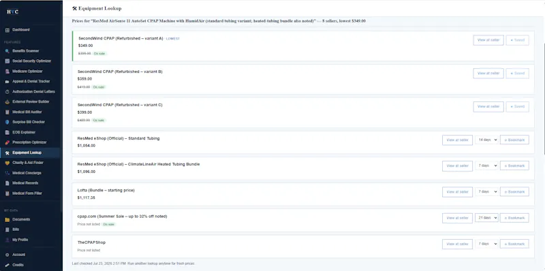Viewport: 545px width, 271px height.
Task: View SecondWind variant B at seller
Action: 488,74
